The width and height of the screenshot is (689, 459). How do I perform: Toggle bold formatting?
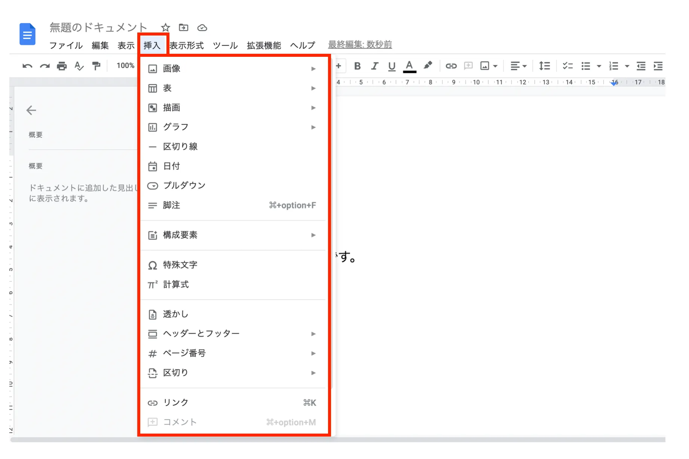tap(357, 66)
